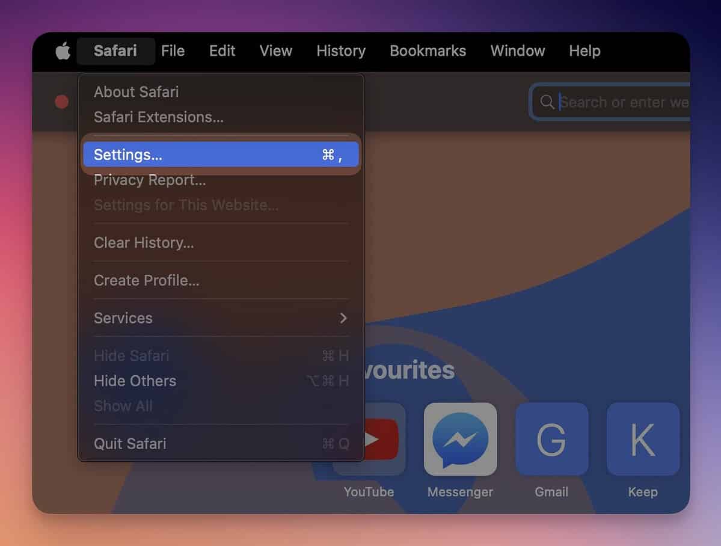Click About Safari
The width and height of the screenshot is (721, 546).
[136, 92]
